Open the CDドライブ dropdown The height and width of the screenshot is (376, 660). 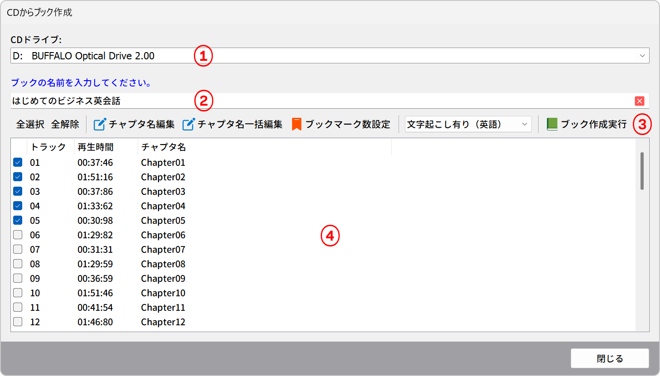click(330, 56)
